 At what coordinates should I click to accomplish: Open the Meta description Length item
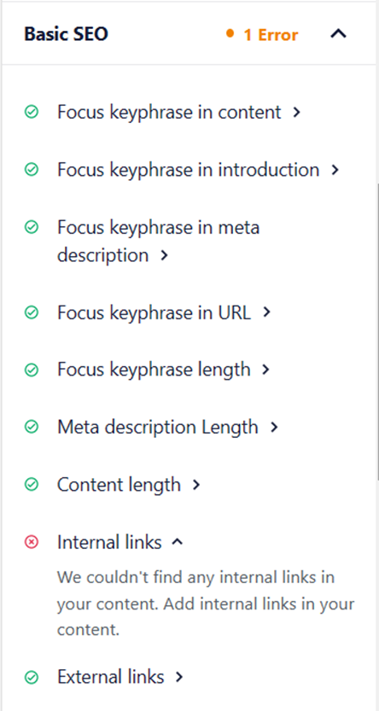167,427
